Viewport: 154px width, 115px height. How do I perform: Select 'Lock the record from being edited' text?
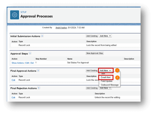tap(101, 45)
